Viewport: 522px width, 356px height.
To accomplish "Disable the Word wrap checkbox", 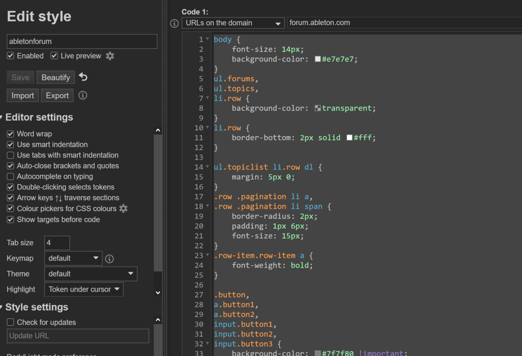I will click(x=10, y=134).
